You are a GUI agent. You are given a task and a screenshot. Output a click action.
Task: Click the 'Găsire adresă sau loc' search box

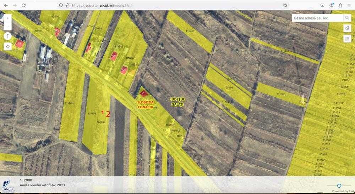[318, 18]
